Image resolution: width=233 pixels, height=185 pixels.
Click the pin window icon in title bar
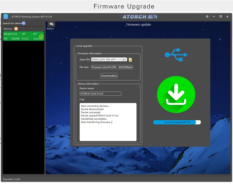(207, 17)
